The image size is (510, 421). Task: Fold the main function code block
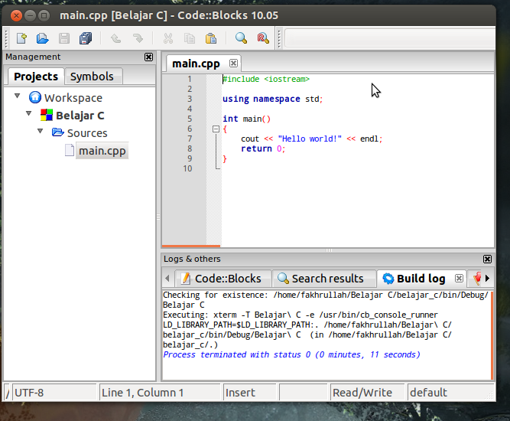[215, 129]
